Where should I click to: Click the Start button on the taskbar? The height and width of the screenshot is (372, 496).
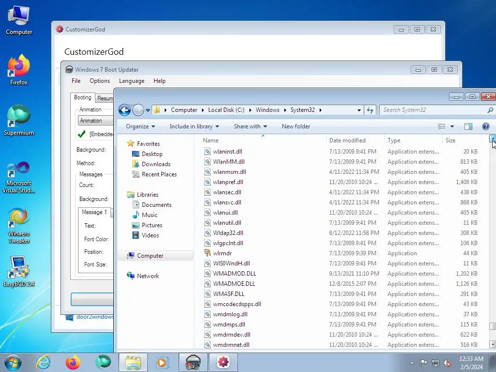click(13, 362)
